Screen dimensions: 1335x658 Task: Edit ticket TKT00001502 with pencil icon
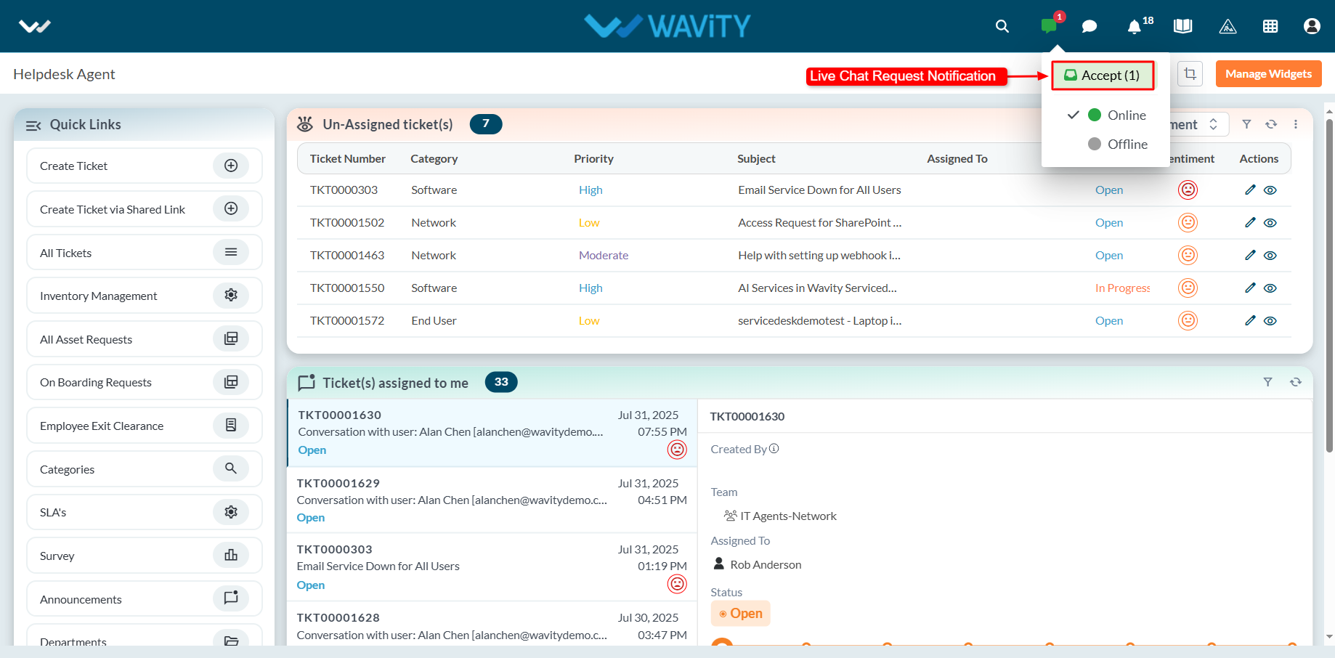[1250, 222]
